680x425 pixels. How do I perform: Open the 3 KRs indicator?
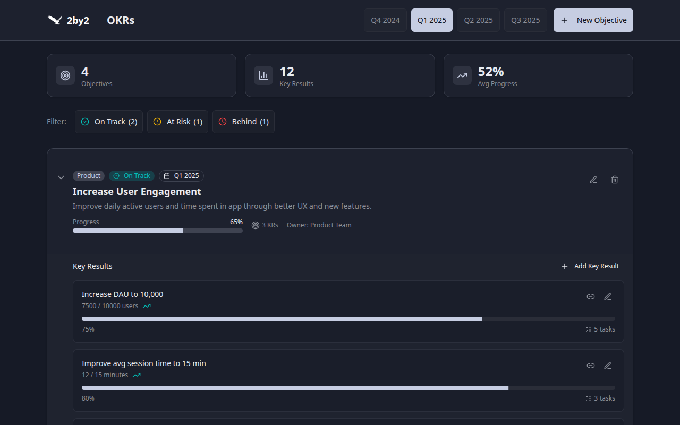click(265, 225)
